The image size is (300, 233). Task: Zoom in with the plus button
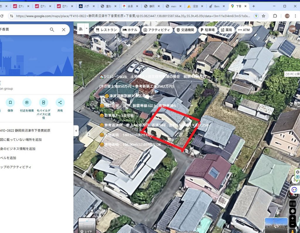tap(293, 218)
